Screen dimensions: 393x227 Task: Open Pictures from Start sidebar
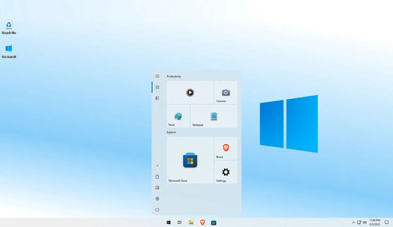pos(157,188)
